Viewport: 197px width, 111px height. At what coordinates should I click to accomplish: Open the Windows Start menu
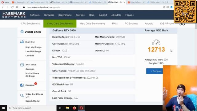3,108
